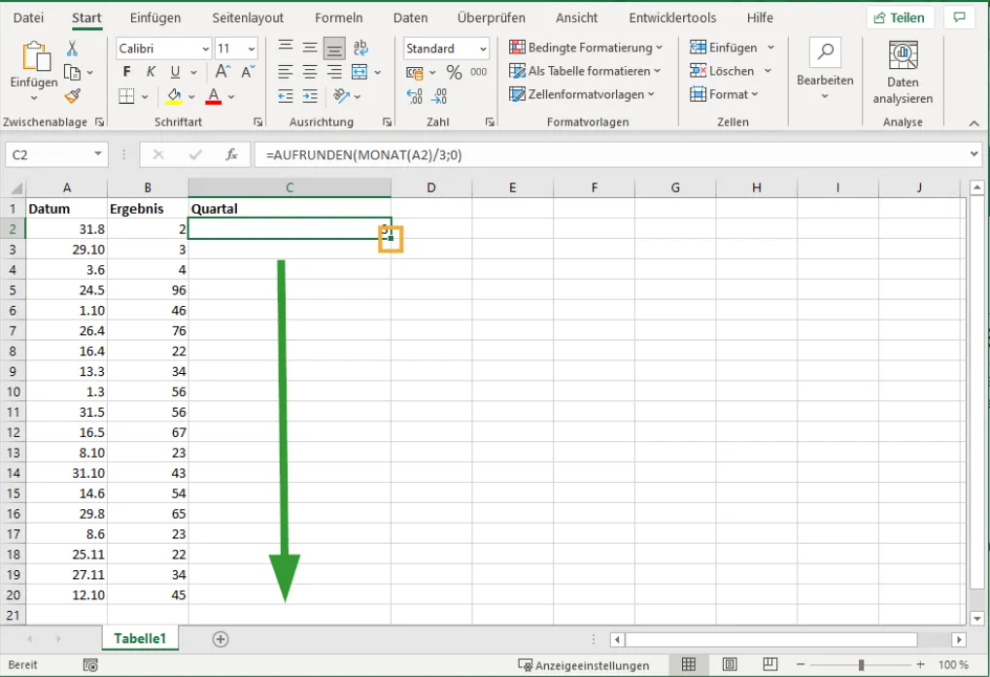Add a new sheet with plus icon
Viewport: 990px width, 677px height.
(x=221, y=638)
